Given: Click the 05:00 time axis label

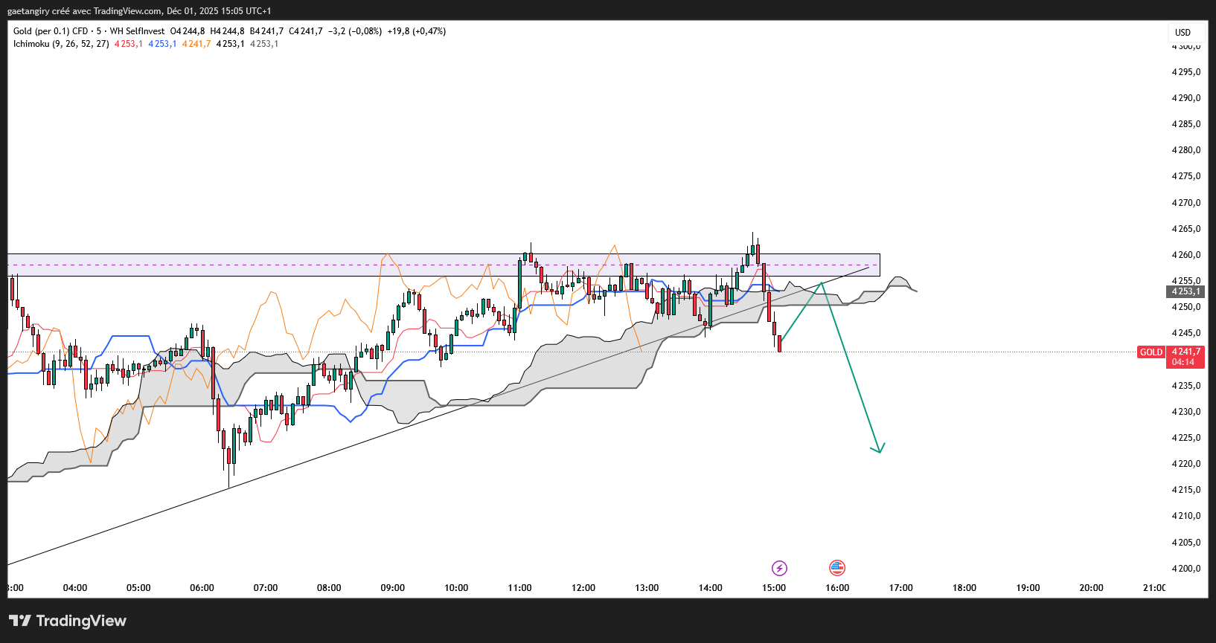Looking at the screenshot, I should 138,588.
